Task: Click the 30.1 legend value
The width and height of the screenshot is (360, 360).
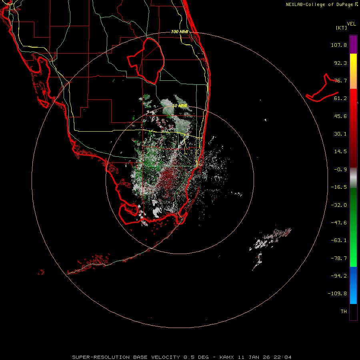Action: [340, 134]
